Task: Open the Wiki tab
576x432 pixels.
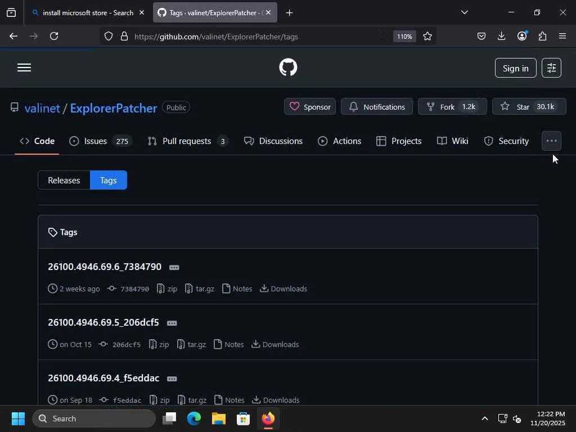Action: 453,141
